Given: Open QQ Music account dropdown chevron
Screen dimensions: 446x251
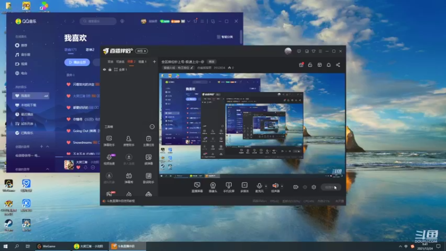Looking at the screenshot, I should coord(188,21).
